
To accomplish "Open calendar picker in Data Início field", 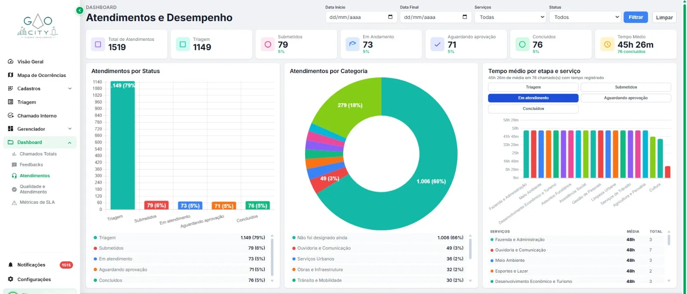I will (x=390, y=17).
